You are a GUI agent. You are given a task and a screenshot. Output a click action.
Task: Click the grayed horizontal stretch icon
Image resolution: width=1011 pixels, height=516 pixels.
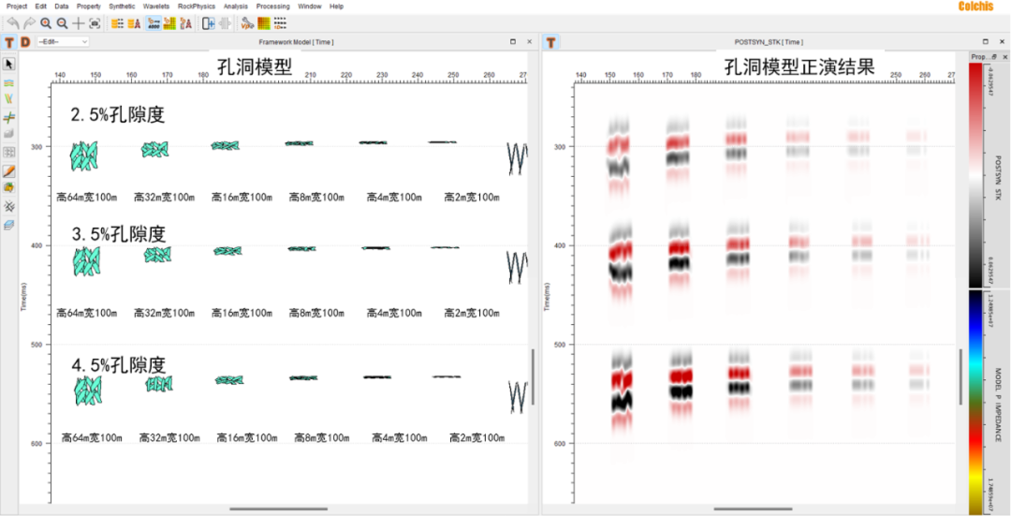click(x=225, y=23)
